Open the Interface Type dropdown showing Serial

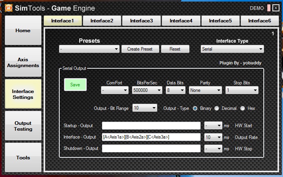[x=232, y=49]
